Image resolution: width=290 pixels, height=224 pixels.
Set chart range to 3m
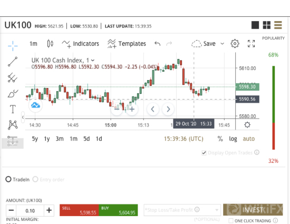pos(60,139)
